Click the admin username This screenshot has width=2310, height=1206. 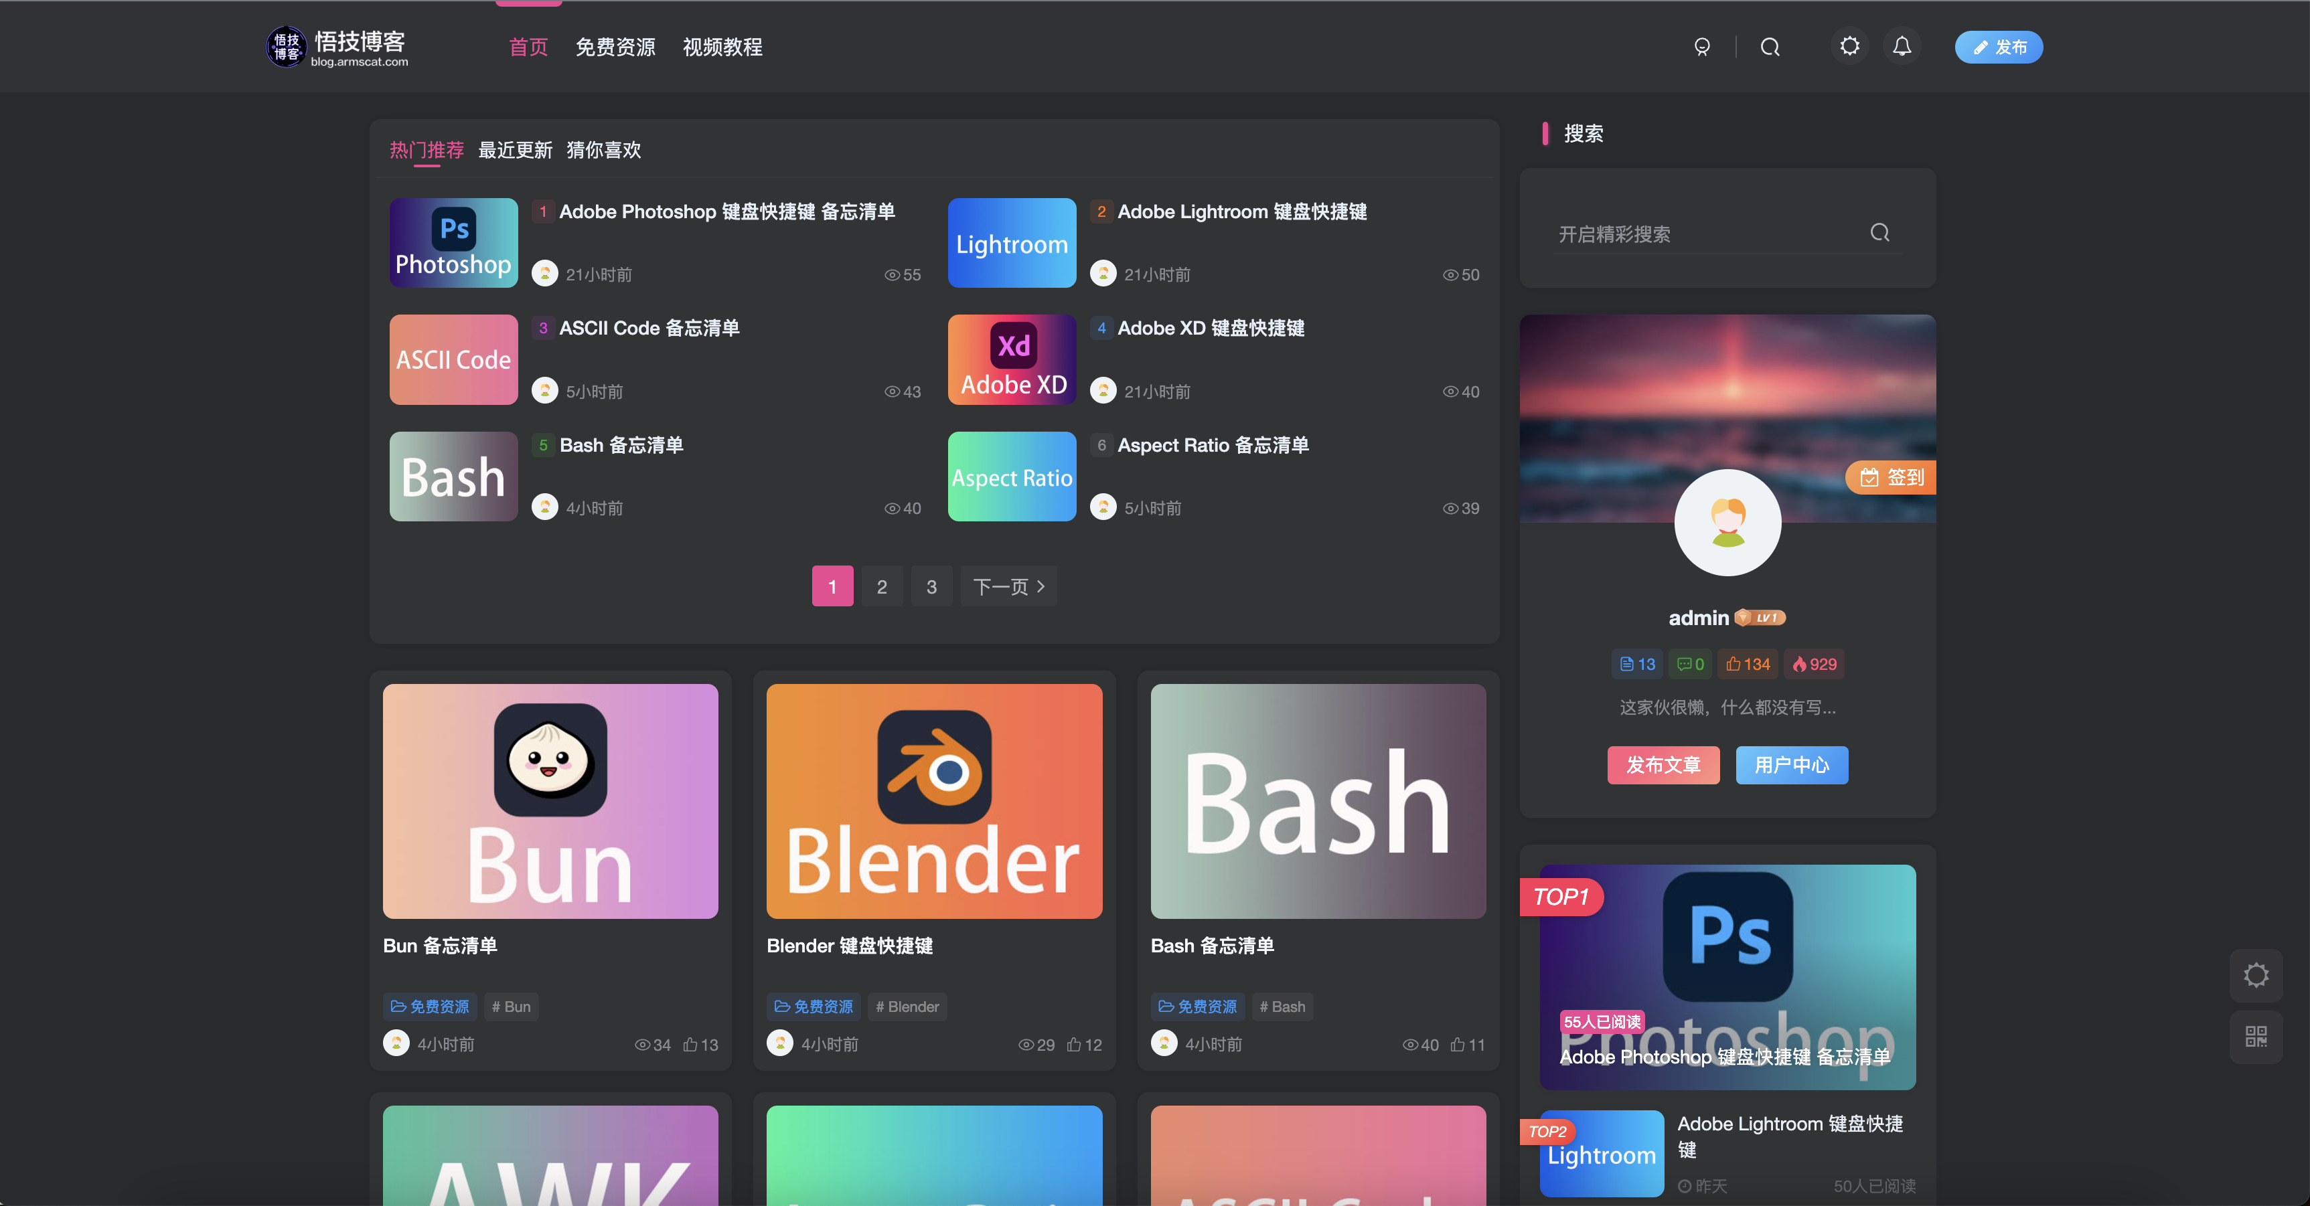coord(1699,618)
